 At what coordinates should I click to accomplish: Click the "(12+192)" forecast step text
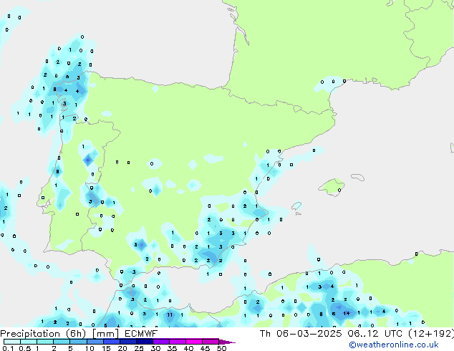pyautogui.click(x=431, y=334)
